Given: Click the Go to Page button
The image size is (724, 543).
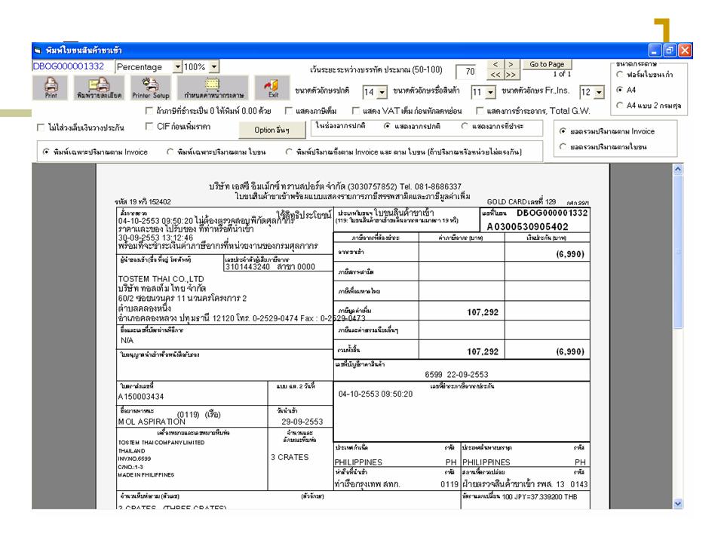Looking at the screenshot, I should 547,65.
